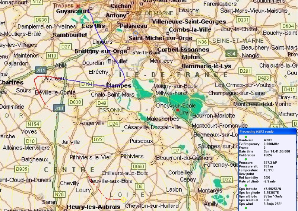Viewport: 298px width, 211px height.
Task: Click the Puiseaux town label
Action: click(x=141, y=141)
